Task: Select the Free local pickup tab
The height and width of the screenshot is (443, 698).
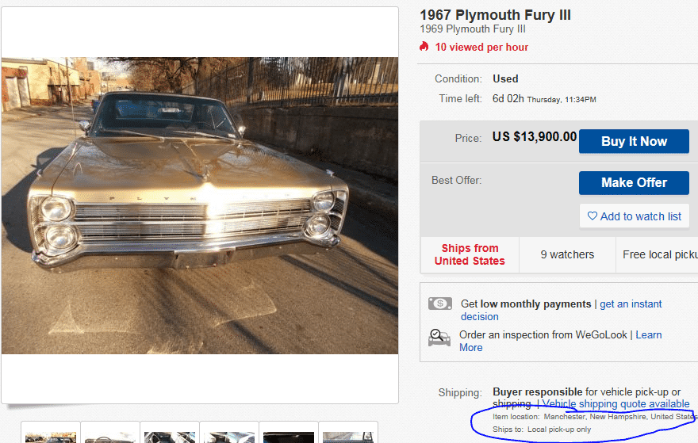Action: tap(658, 254)
